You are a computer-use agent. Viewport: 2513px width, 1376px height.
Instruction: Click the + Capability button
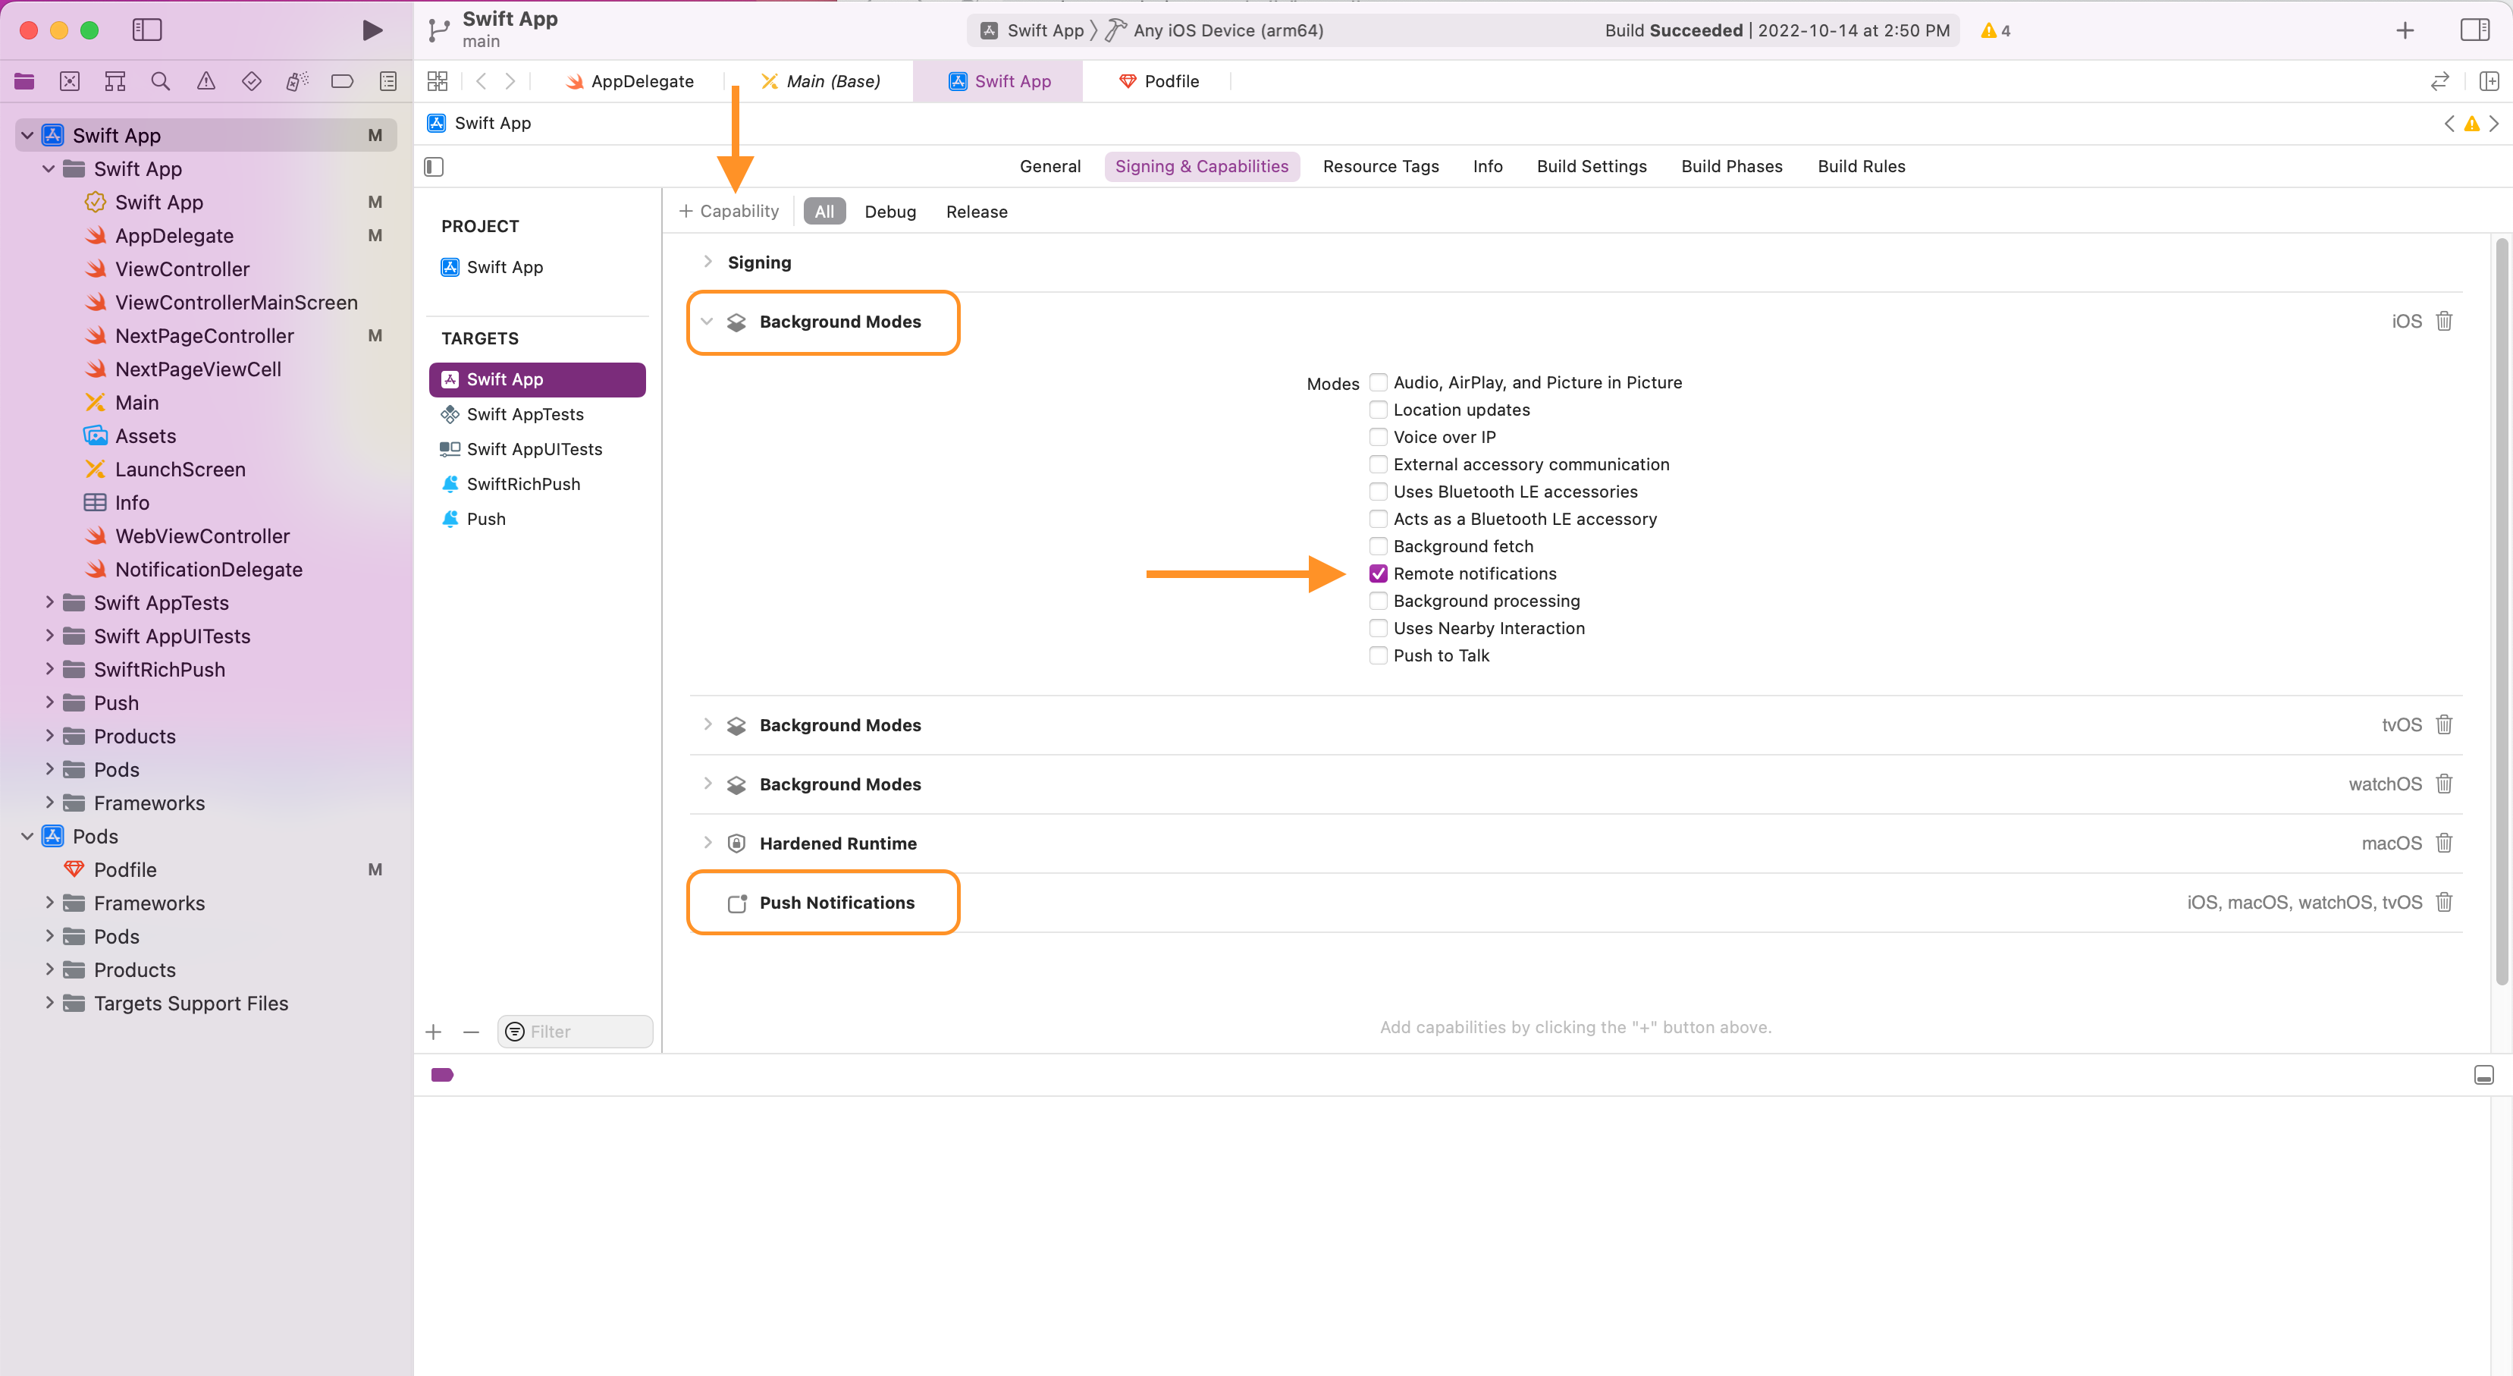(x=729, y=211)
